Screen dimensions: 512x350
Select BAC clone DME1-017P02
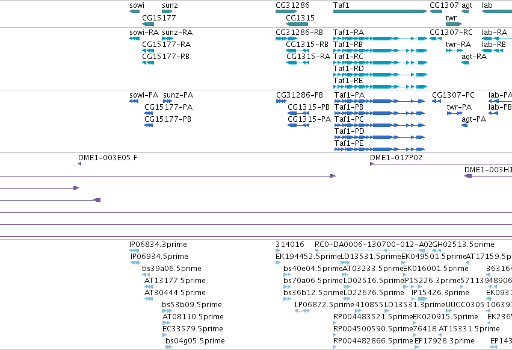396,158
